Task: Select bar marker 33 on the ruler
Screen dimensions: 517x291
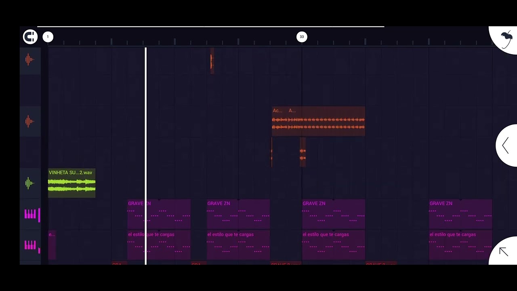Action: 302,37
